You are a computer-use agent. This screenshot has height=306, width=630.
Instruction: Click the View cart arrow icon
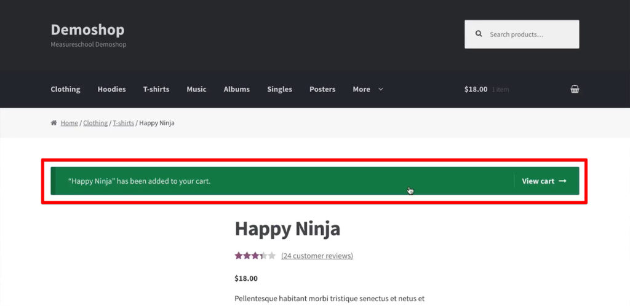pos(562,181)
